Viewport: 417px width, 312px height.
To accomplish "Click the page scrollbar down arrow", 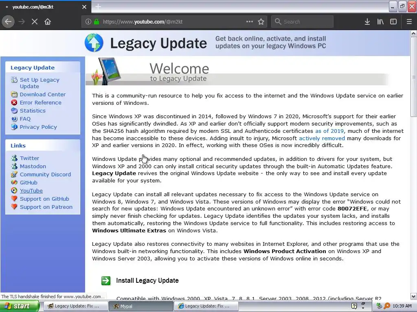I will point(414,296).
